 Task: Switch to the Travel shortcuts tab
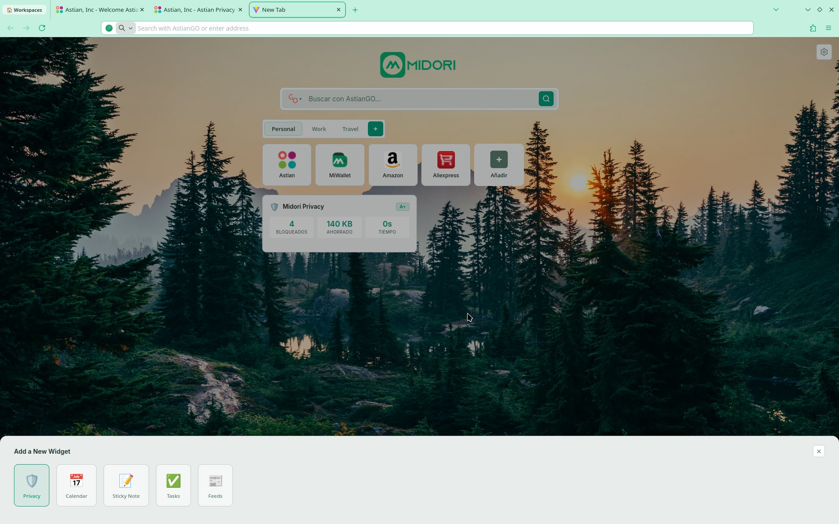point(350,129)
